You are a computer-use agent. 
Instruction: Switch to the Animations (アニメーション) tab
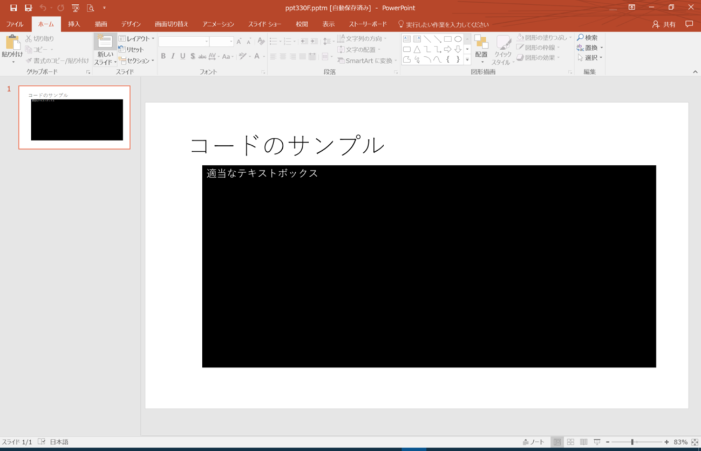click(x=218, y=24)
